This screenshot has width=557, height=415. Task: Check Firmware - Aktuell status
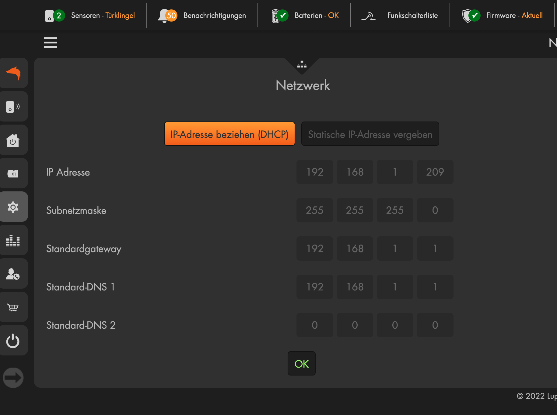[502, 15]
